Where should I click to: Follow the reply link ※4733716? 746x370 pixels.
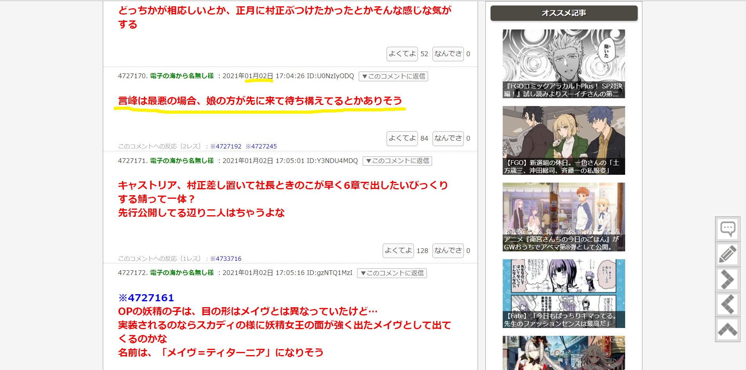(x=226, y=259)
